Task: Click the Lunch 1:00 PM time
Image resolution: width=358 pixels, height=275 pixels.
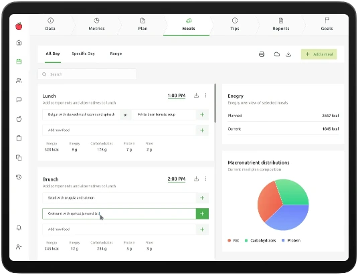Action: [177, 96]
